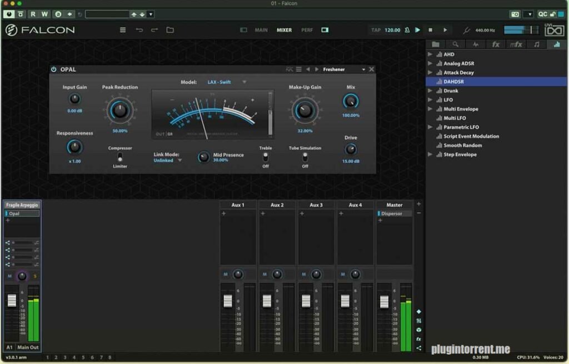The height and width of the screenshot is (364, 569).
Task: Open the Model LAX - Swift dropdown
Action: [x=227, y=82]
